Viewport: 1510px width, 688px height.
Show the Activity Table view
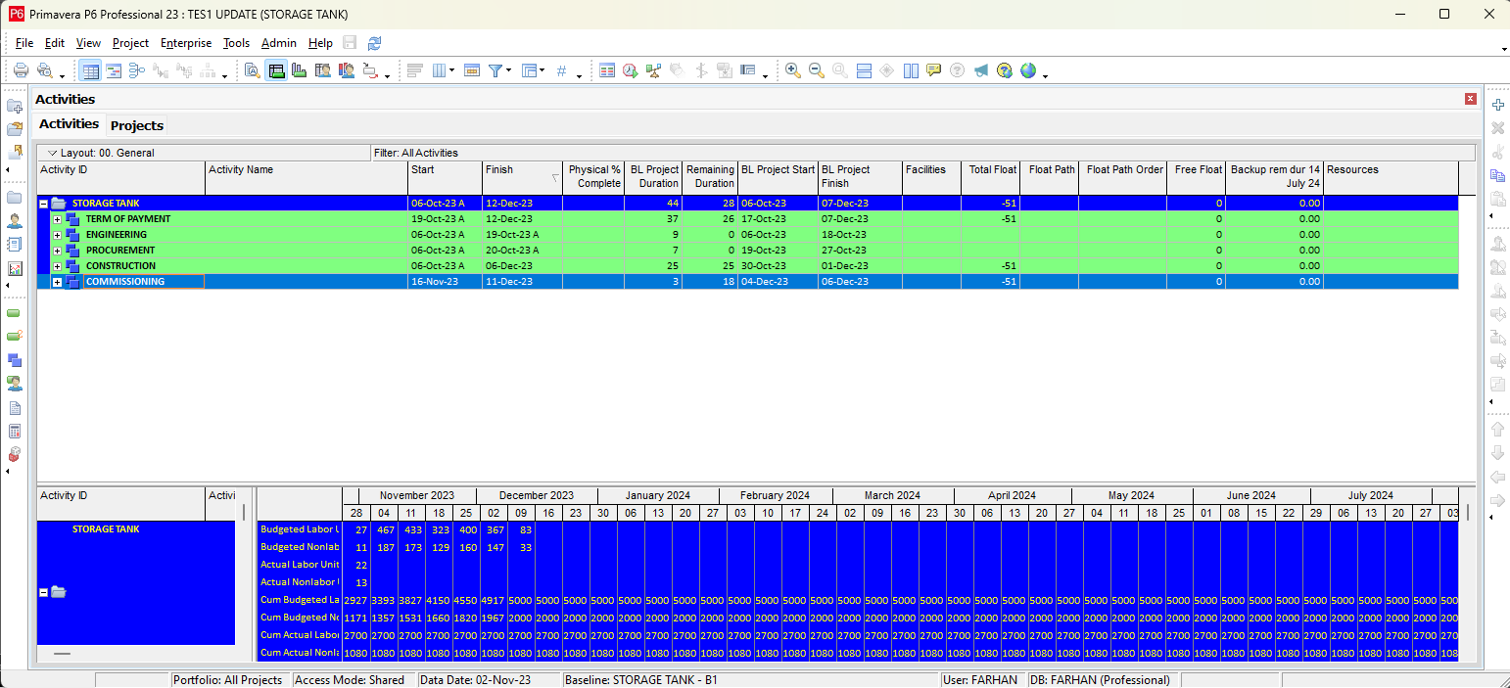coord(90,70)
